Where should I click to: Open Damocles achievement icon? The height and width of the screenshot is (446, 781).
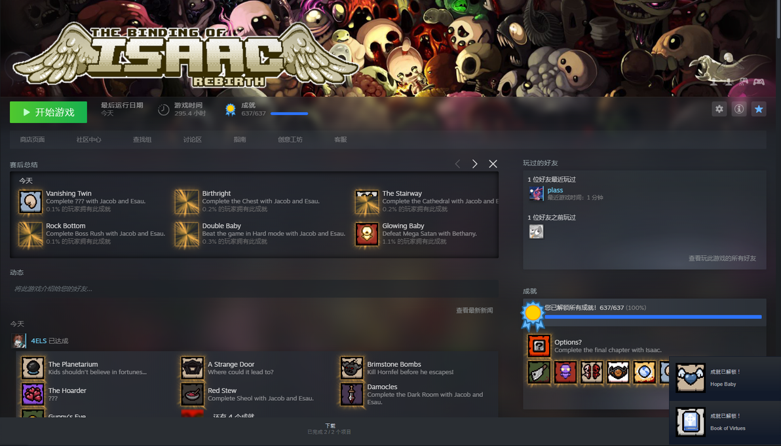pyautogui.click(x=352, y=394)
